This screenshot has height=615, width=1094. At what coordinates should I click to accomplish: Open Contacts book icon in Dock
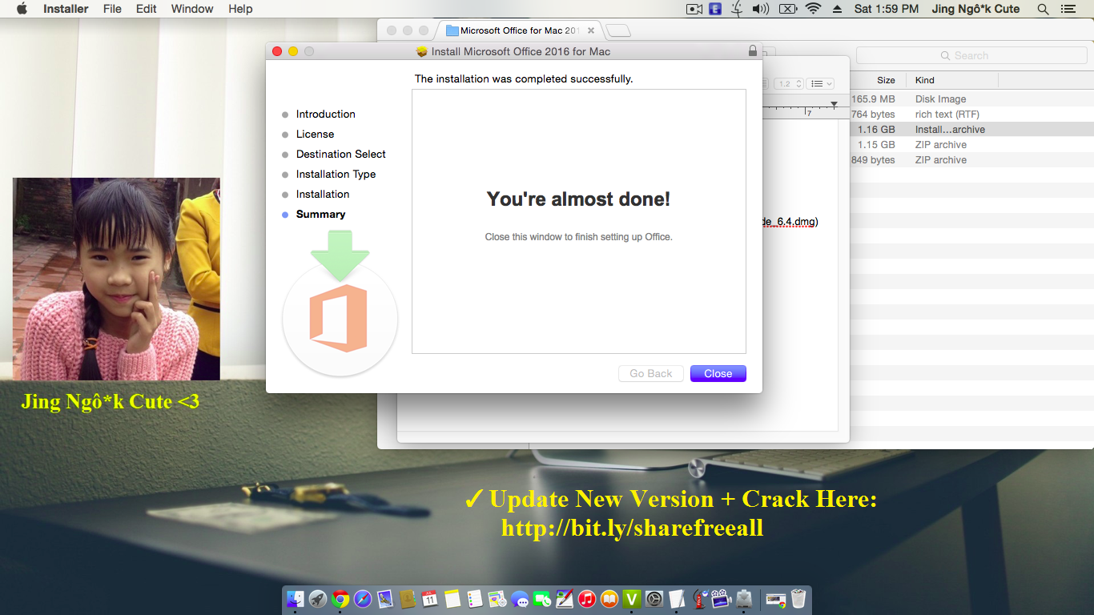click(x=408, y=598)
